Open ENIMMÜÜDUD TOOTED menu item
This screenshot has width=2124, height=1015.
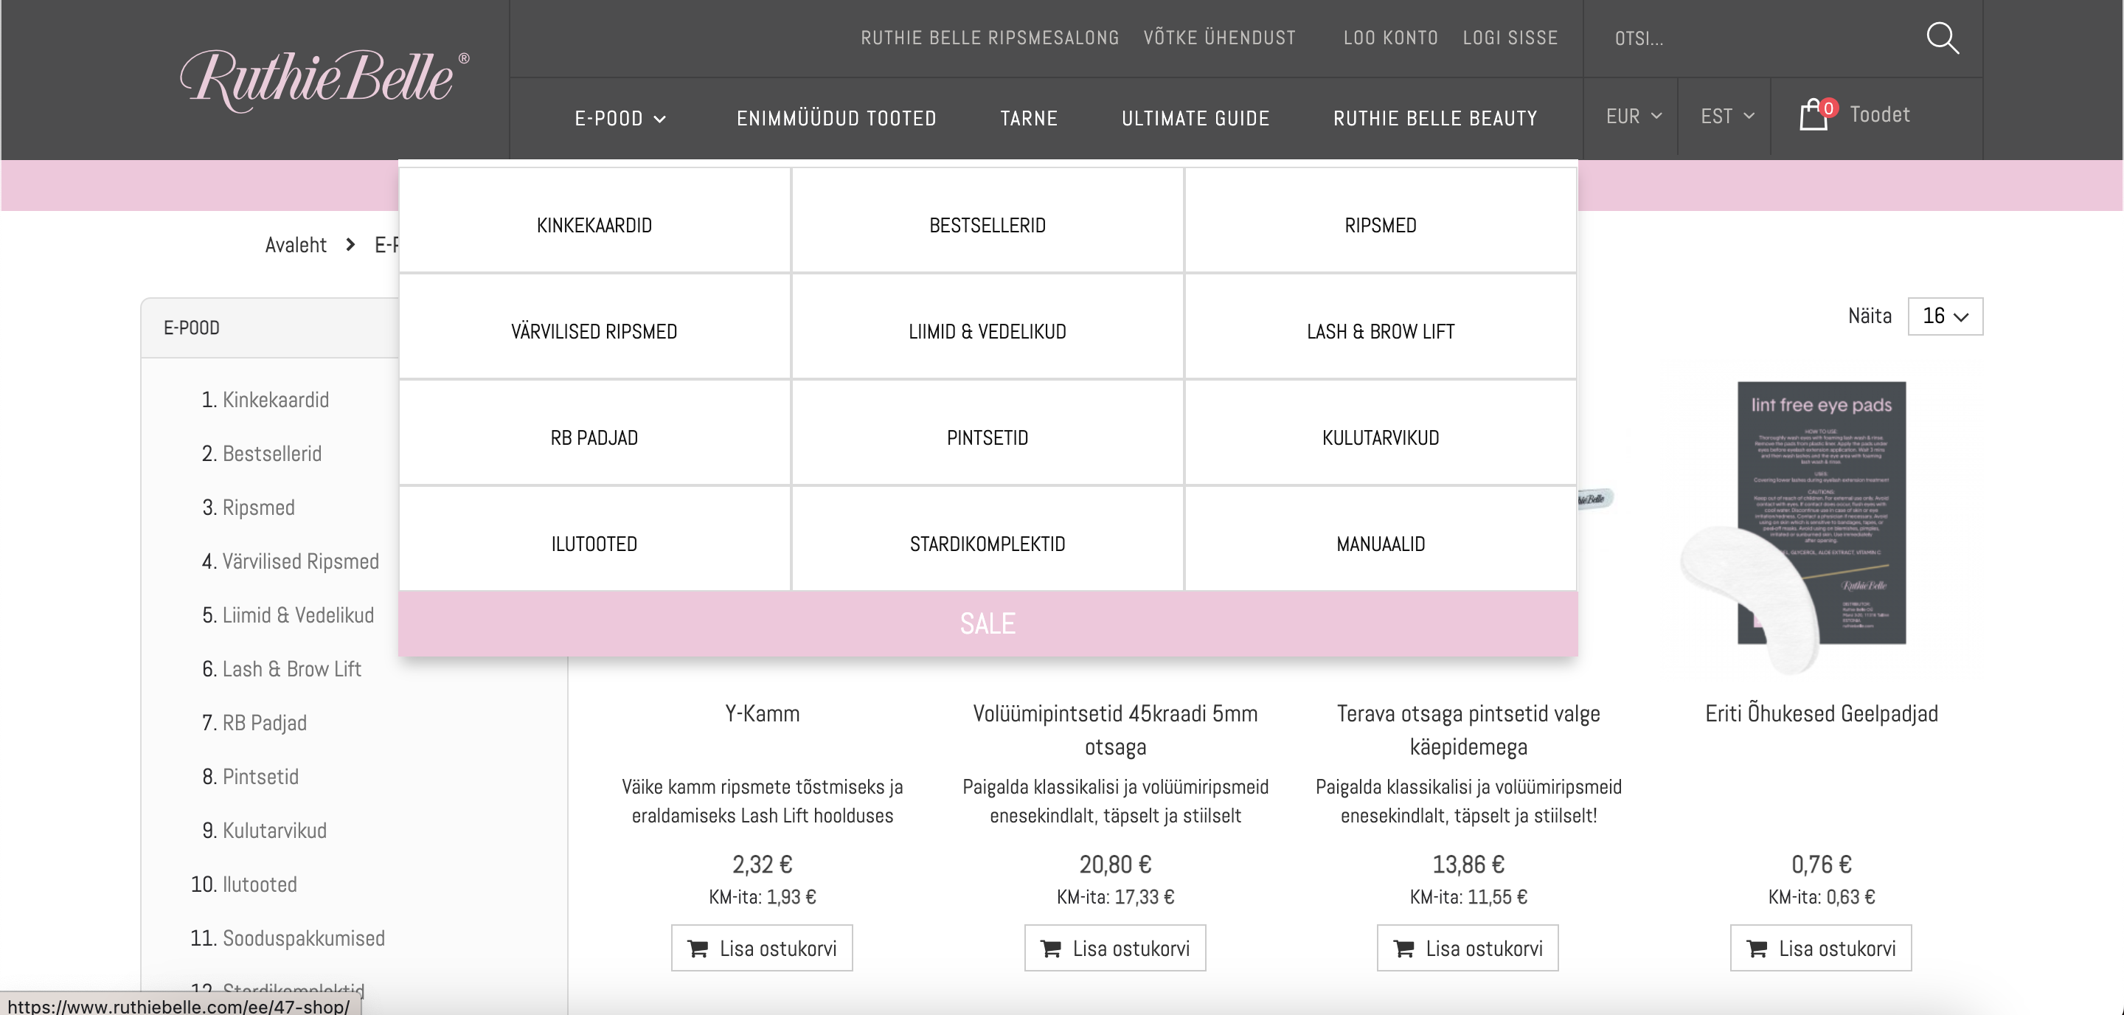coord(836,119)
